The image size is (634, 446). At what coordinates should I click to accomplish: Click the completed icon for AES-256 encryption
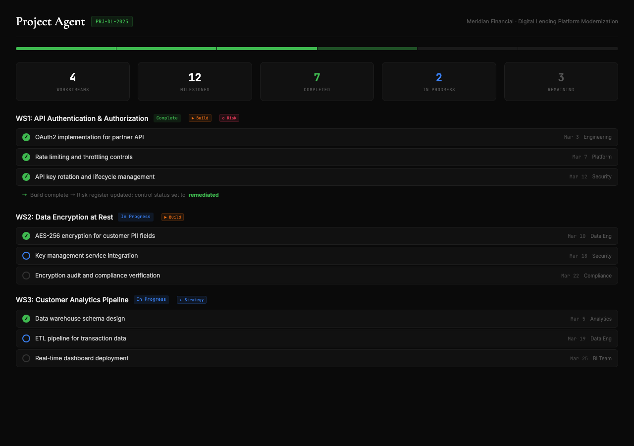pos(26,236)
